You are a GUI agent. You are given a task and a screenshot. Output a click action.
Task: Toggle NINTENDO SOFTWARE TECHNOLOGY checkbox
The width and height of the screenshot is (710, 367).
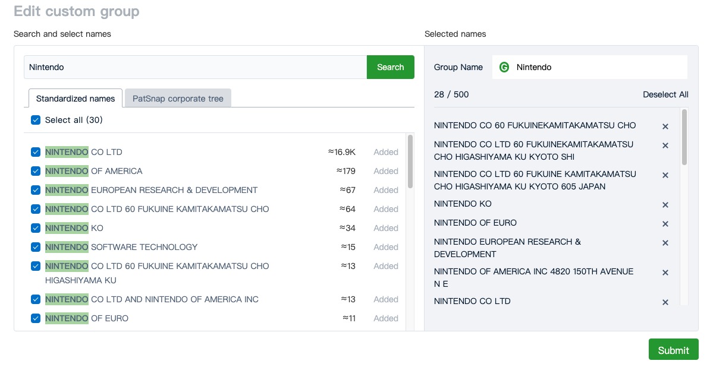point(36,247)
